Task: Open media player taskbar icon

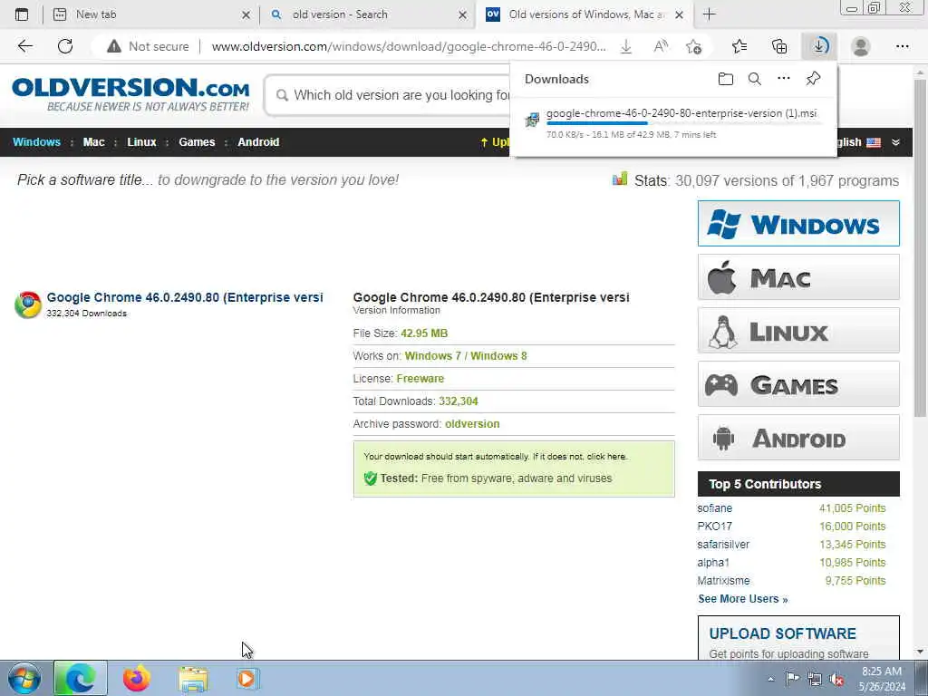Action: click(x=246, y=679)
